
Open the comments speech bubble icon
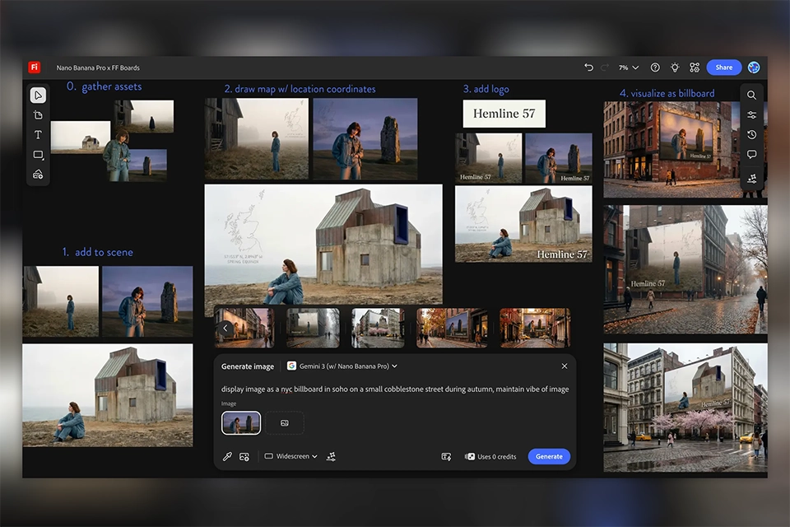tap(752, 155)
